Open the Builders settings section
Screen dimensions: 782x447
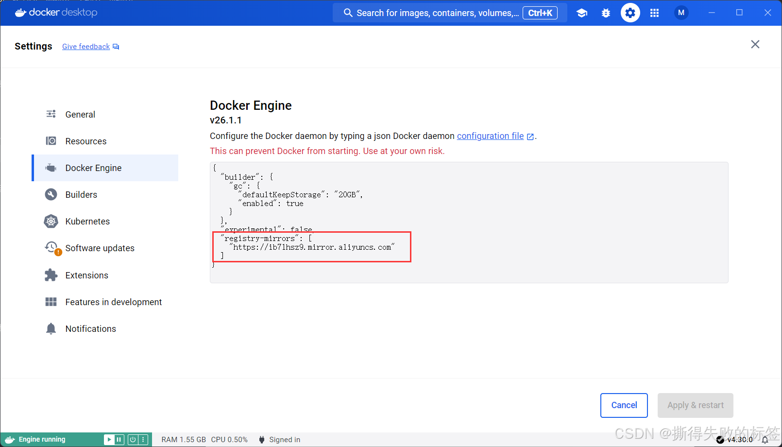[105, 194]
